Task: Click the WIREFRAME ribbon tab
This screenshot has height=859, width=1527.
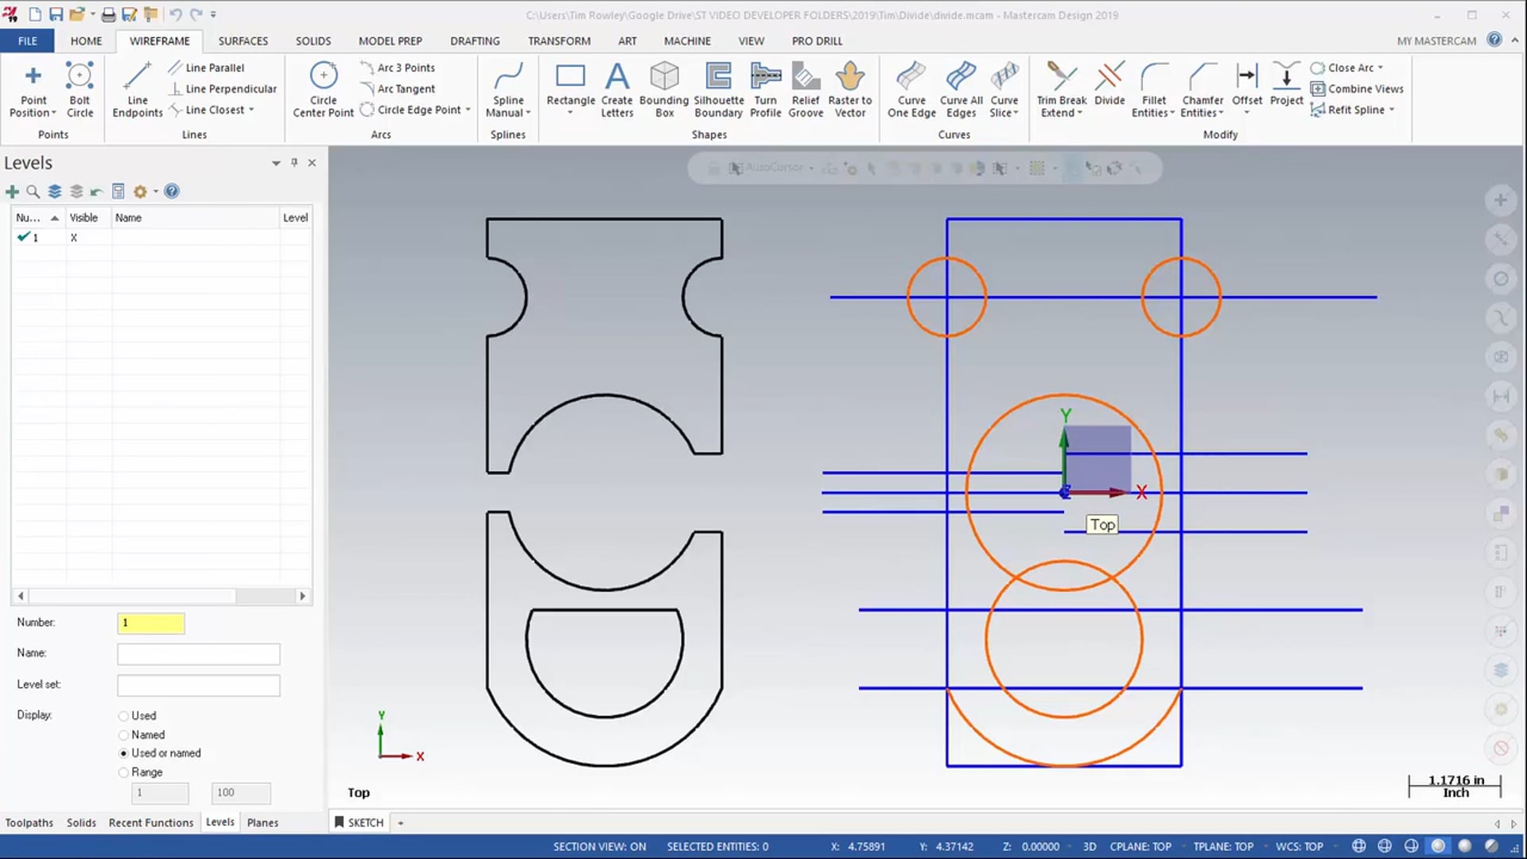Action: tap(158, 40)
